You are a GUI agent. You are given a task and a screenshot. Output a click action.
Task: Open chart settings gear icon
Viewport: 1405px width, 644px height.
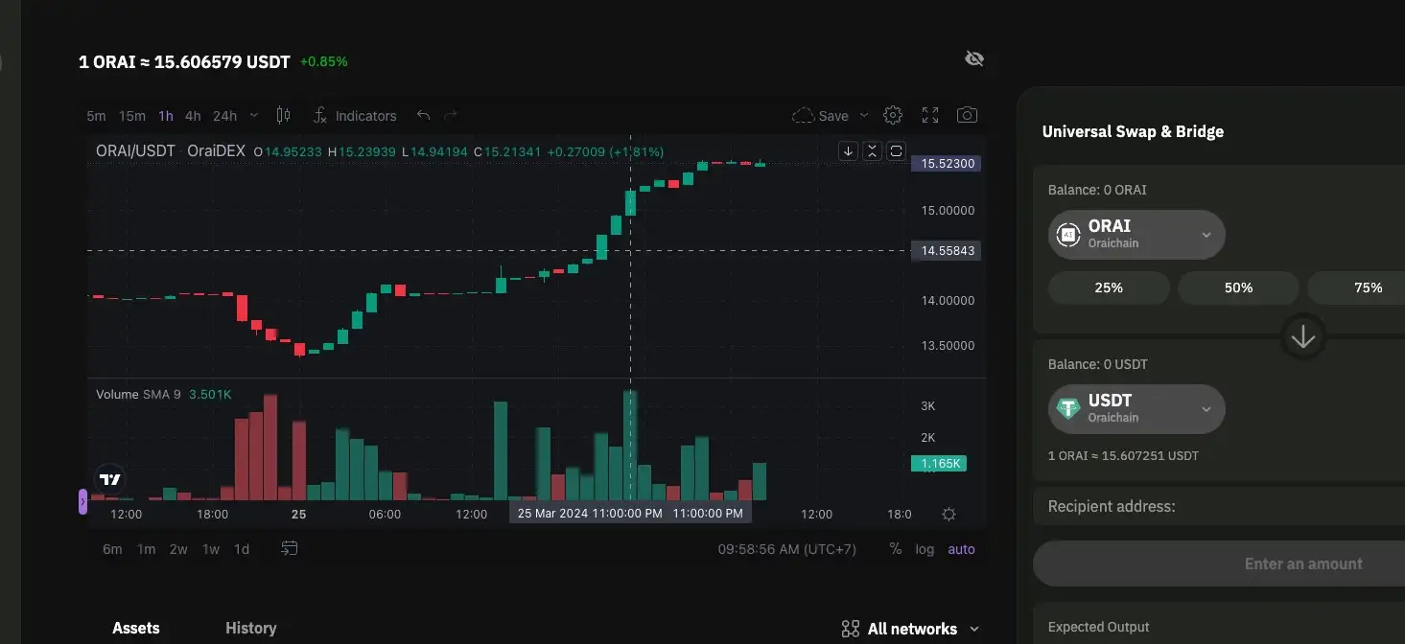[892, 115]
